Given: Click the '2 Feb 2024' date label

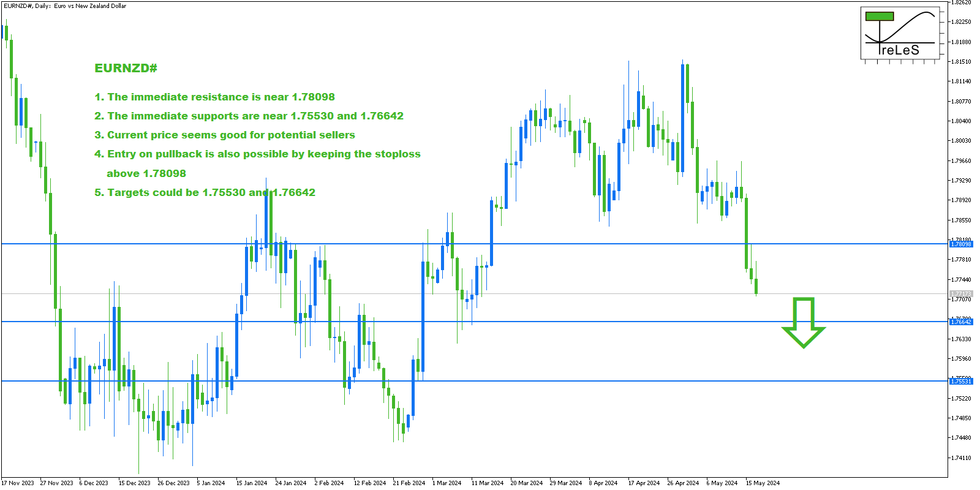Looking at the screenshot, I should [329, 483].
